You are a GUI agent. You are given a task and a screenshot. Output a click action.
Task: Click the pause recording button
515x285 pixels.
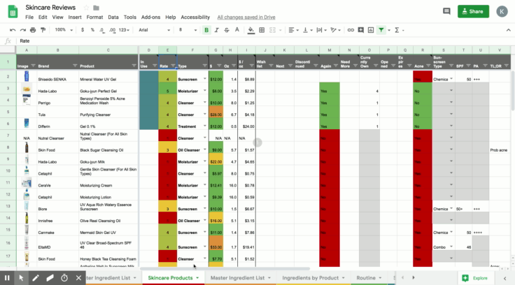point(7,278)
